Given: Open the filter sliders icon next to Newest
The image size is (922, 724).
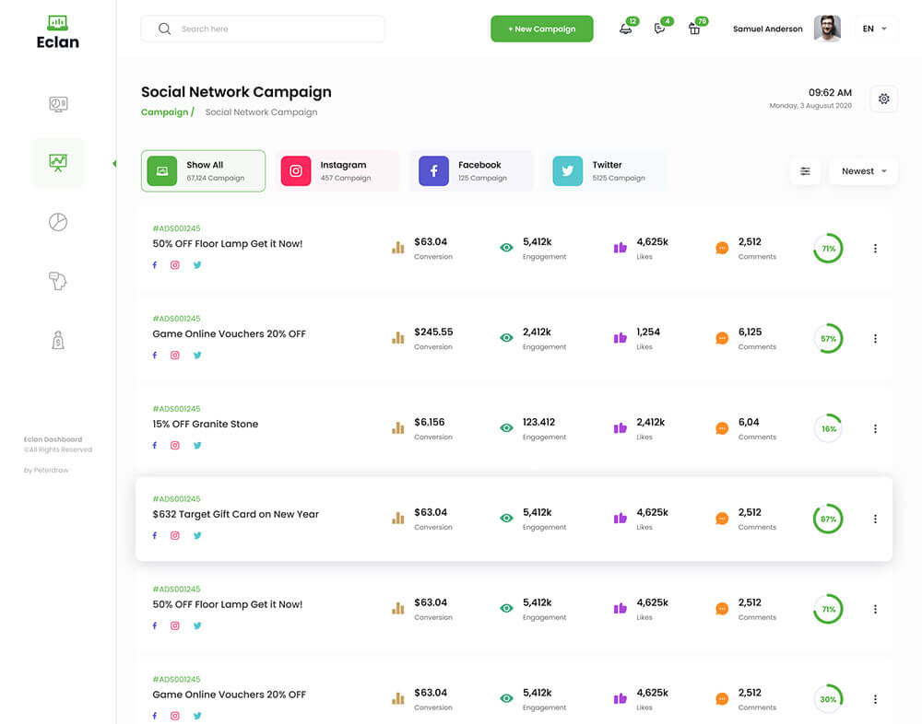Looking at the screenshot, I should tap(805, 171).
